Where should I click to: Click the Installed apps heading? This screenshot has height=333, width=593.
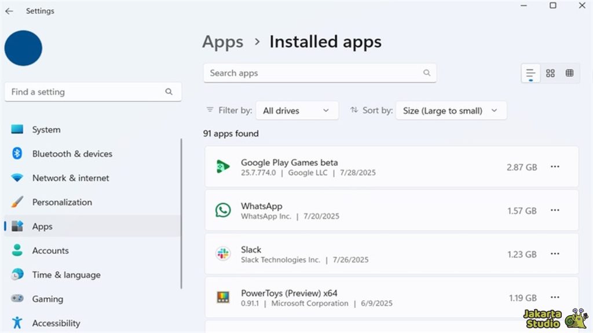[325, 42]
